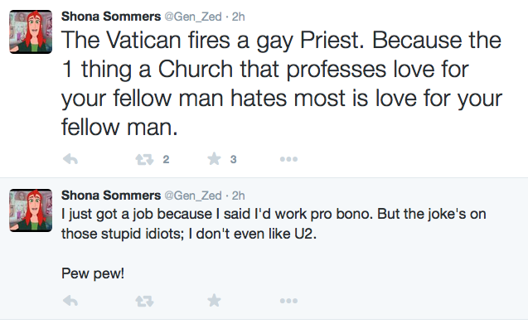Expand the Vatican tweet text

point(282,84)
